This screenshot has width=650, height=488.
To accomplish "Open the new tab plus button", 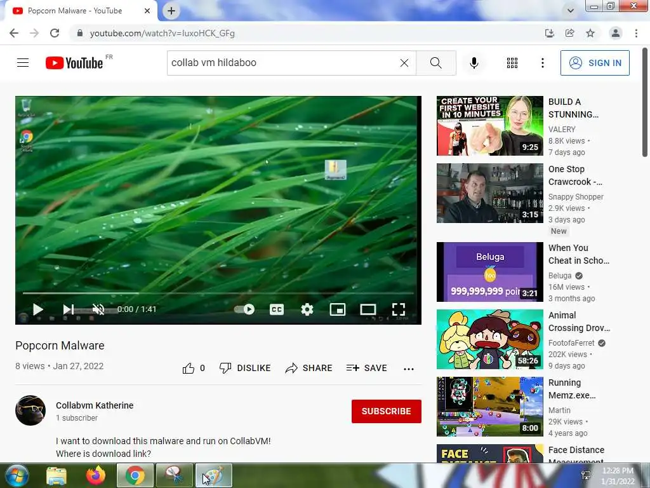I will coord(171,11).
